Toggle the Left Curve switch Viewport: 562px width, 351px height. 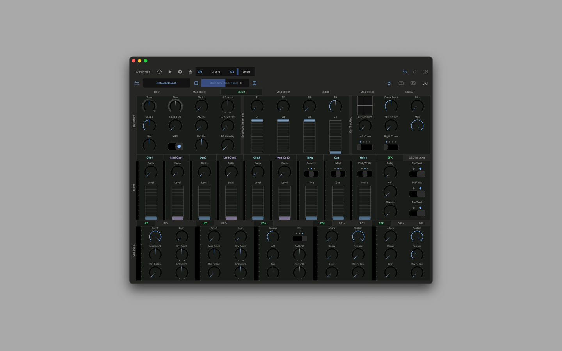(x=365, y=147)
